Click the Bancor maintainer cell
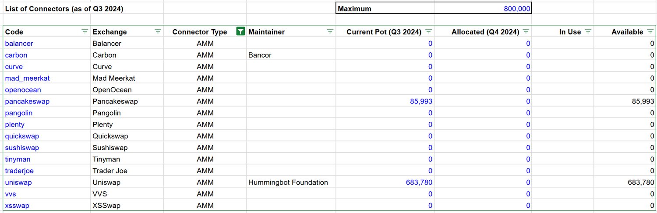This screenshot has width=657, height=213. 260,55
